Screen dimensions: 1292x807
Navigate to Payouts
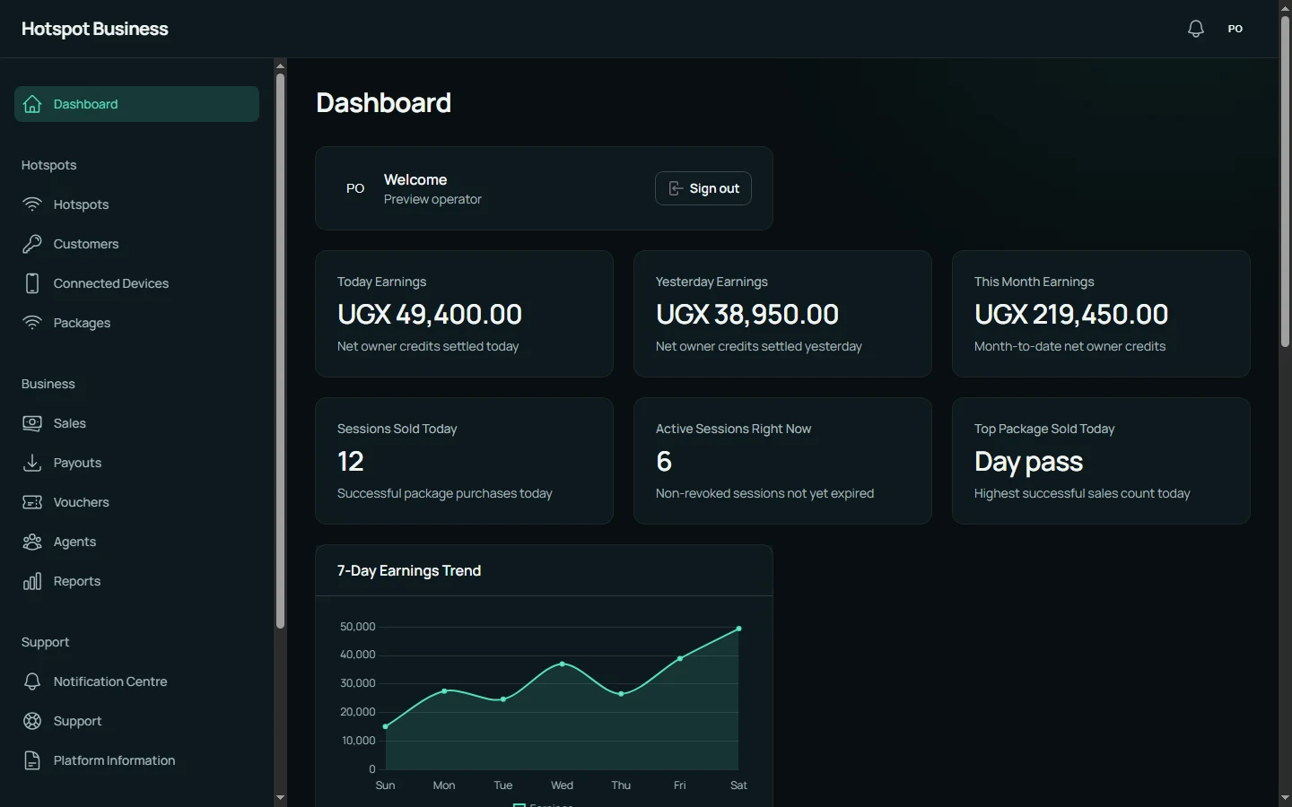tap(136, 463)
